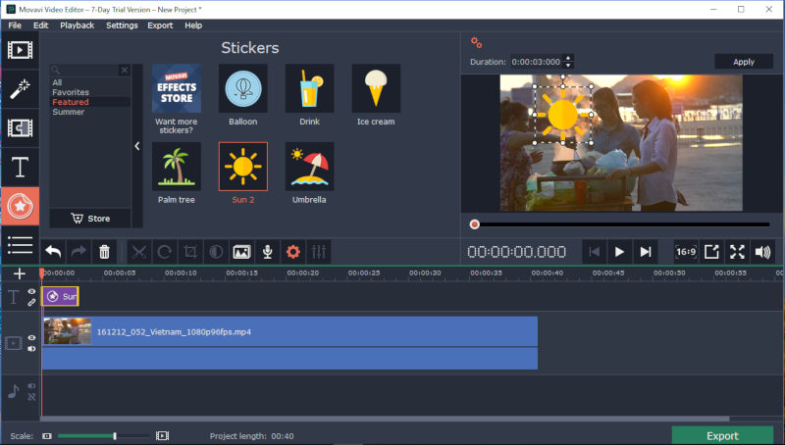This screenshot has height=445, width=785.
Task: Play the preview video
Action: (619, 252)
